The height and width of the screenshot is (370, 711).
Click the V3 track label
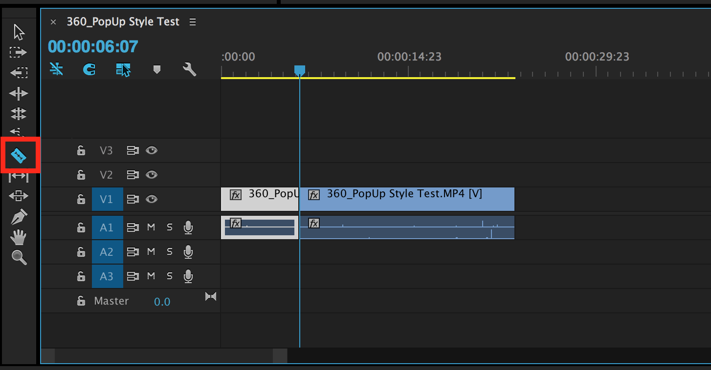pyautogui.click(x=106, y=150)
